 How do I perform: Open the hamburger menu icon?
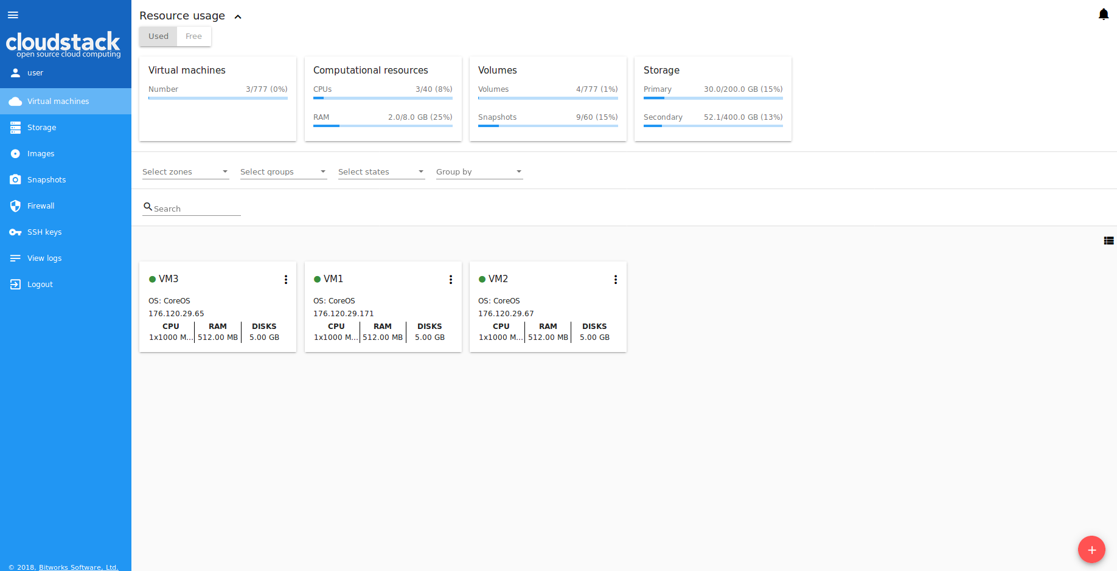pos(13,15)
